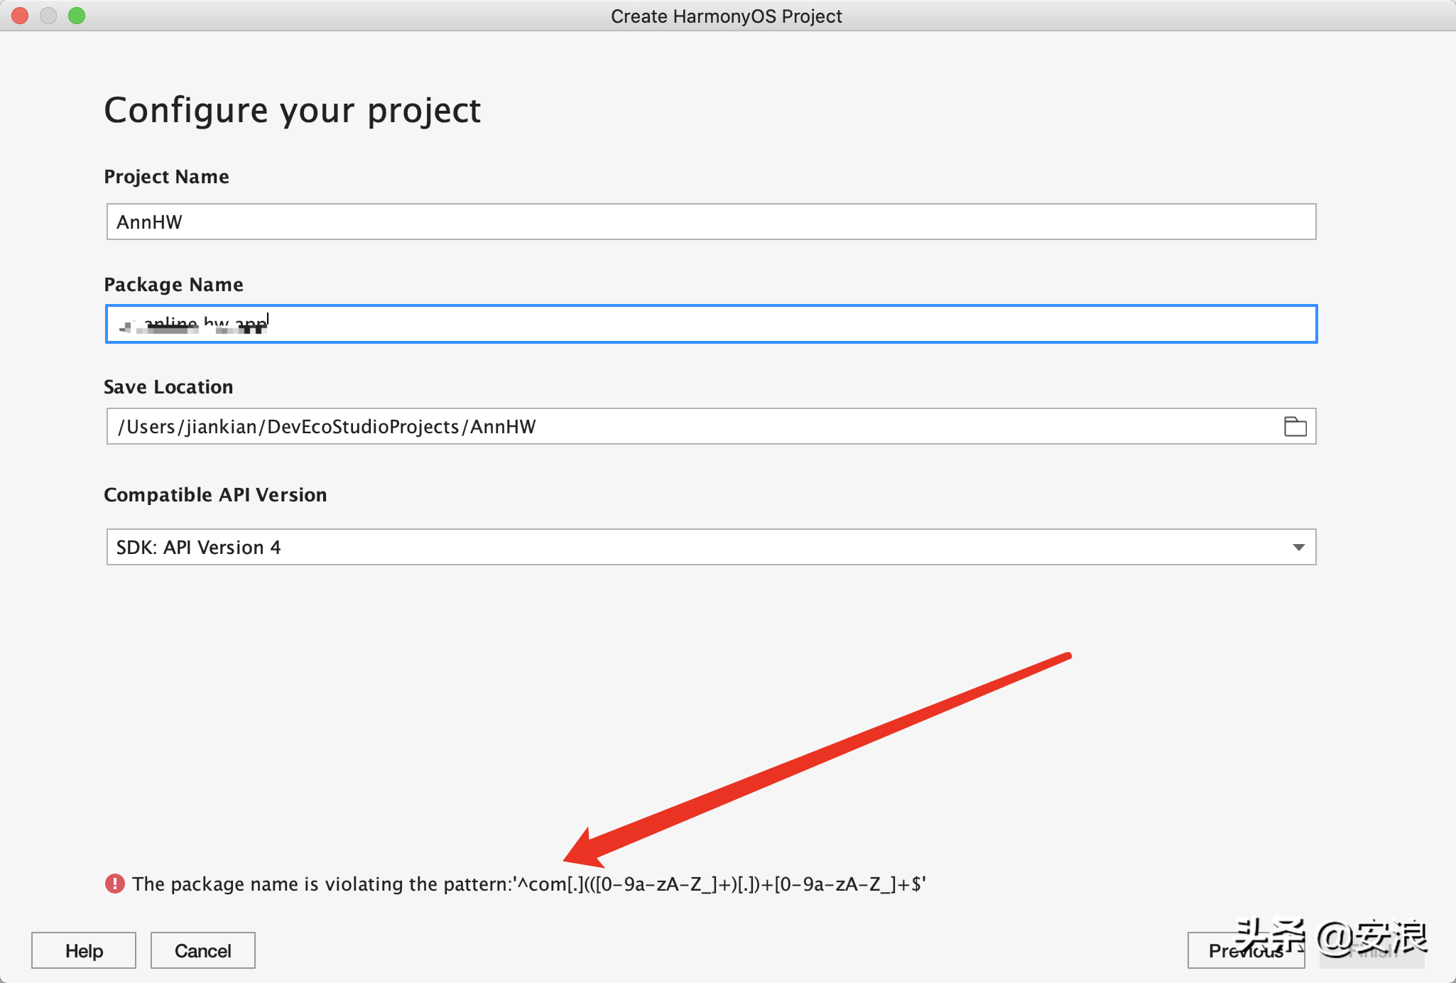Screen dimensions: 1456x983
Task: Click the Save Location label
Action: pyautogui.click(x=168, y=386)
